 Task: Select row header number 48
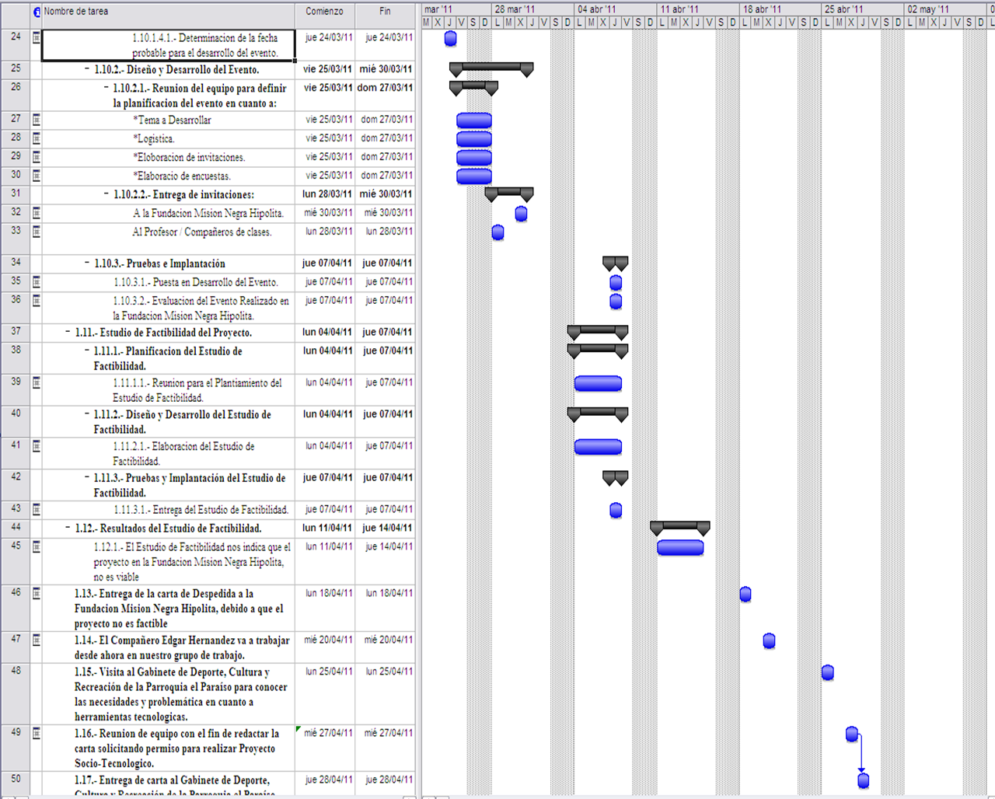click(x=16, y=693)
